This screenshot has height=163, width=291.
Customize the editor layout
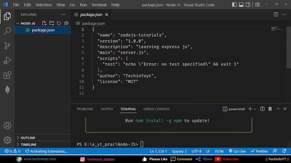pos(257,5)
